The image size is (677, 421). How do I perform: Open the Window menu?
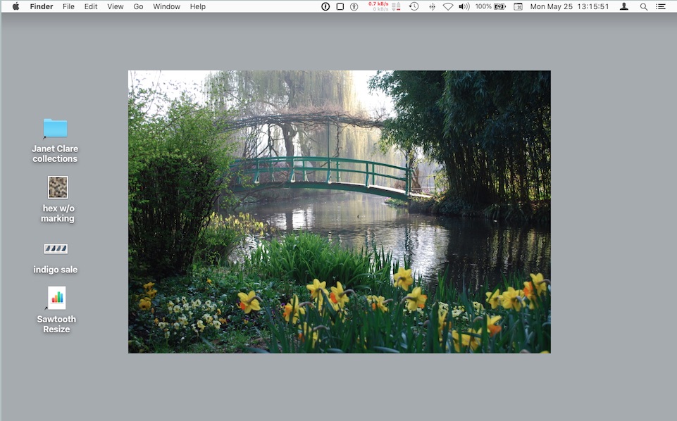(x=166, y=6)
